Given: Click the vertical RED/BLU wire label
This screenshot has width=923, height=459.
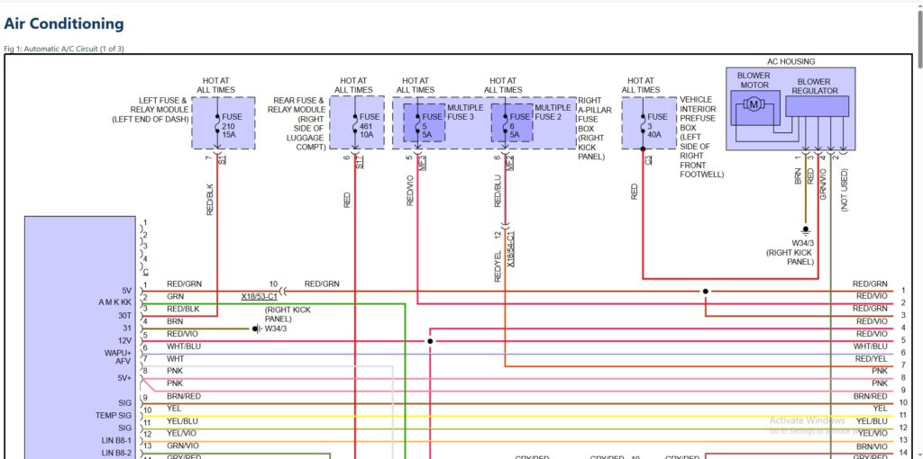Looking at the screenshot, I should (x=498, y=191).
